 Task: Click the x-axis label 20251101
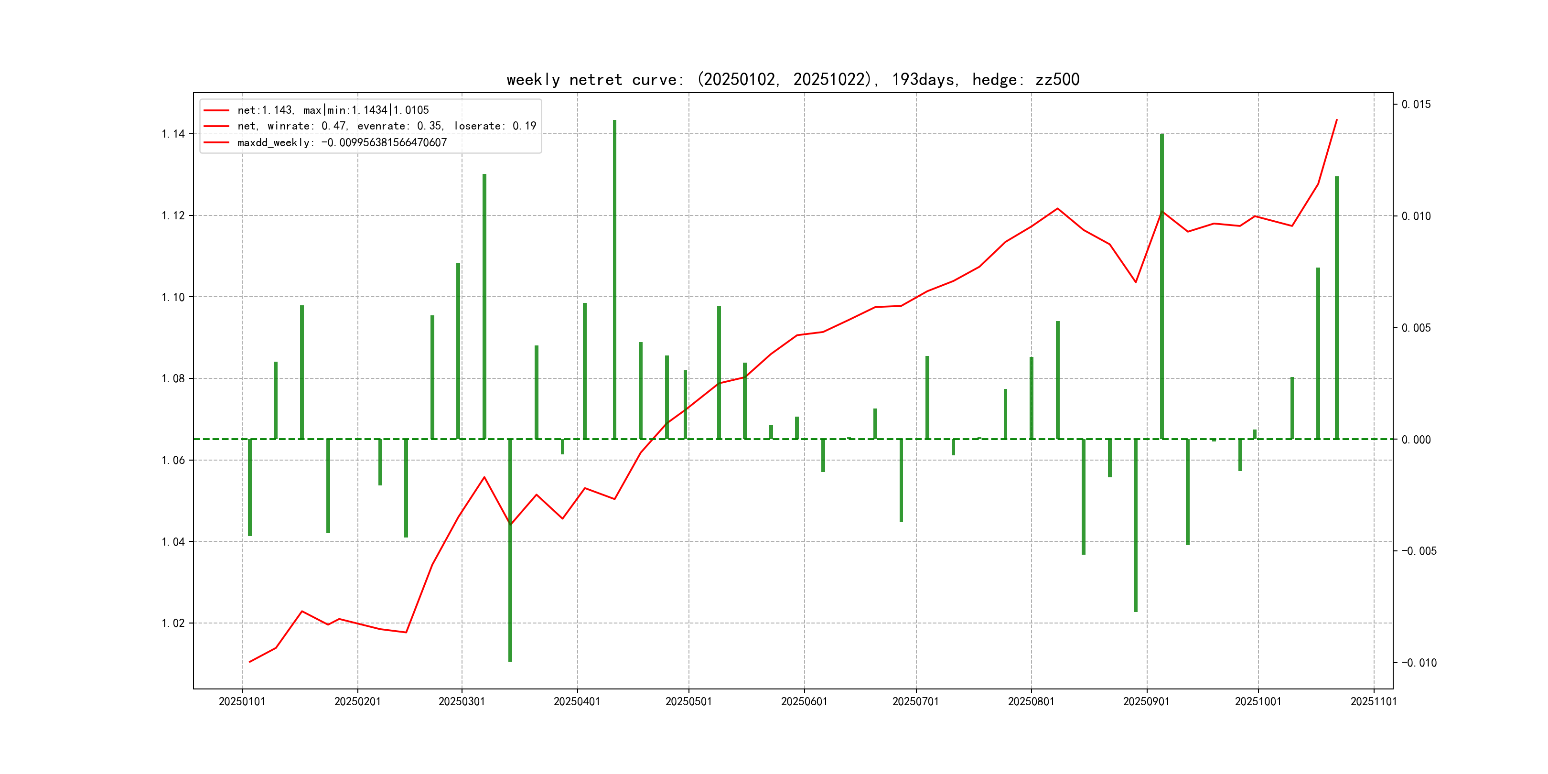pos(1373,702)
